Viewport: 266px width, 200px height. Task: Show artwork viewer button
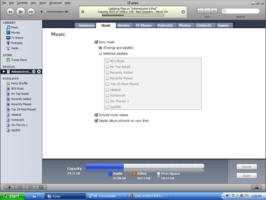coord(41,187)
